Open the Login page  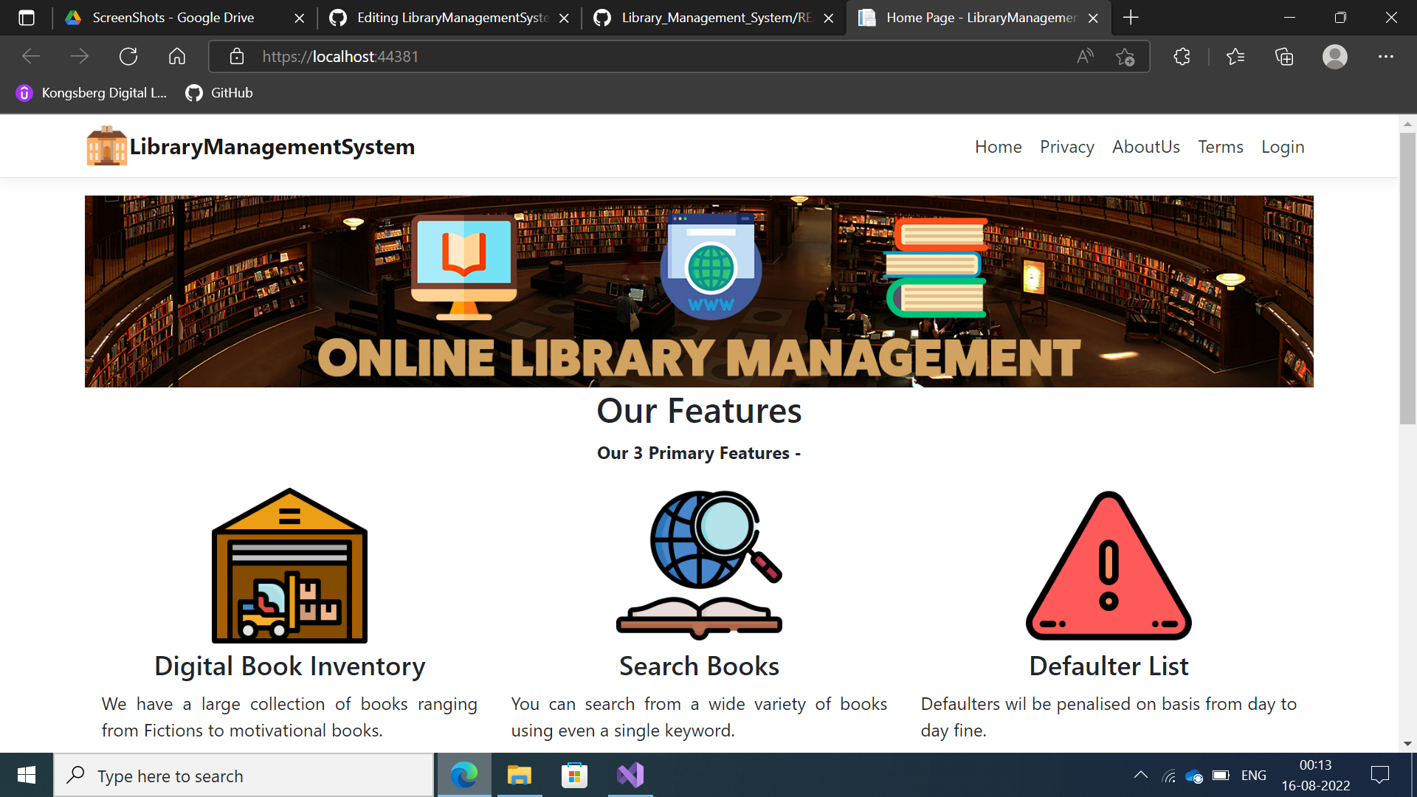click(1282, 147)
